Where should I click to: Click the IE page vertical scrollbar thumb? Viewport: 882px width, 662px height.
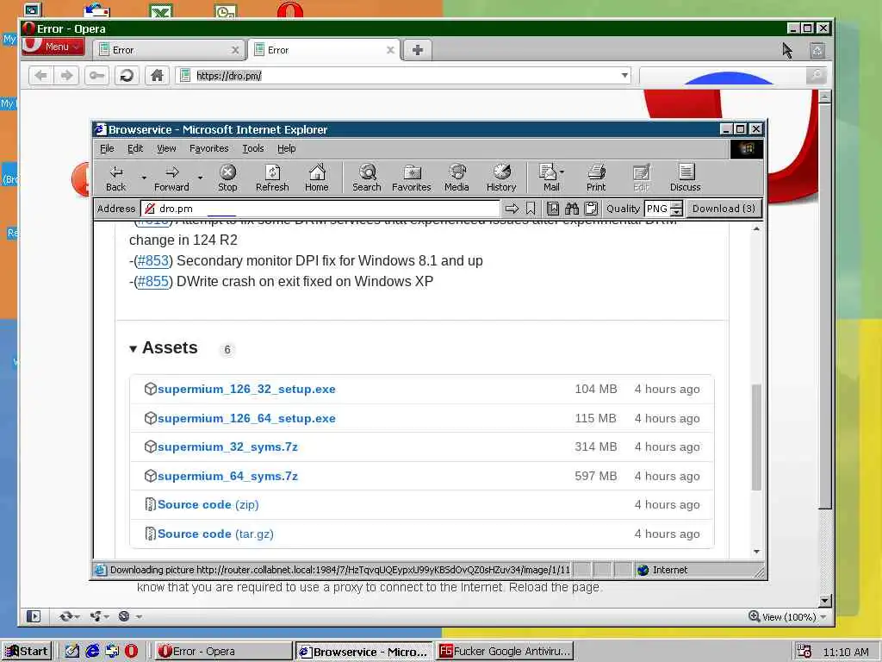(756, 438)
